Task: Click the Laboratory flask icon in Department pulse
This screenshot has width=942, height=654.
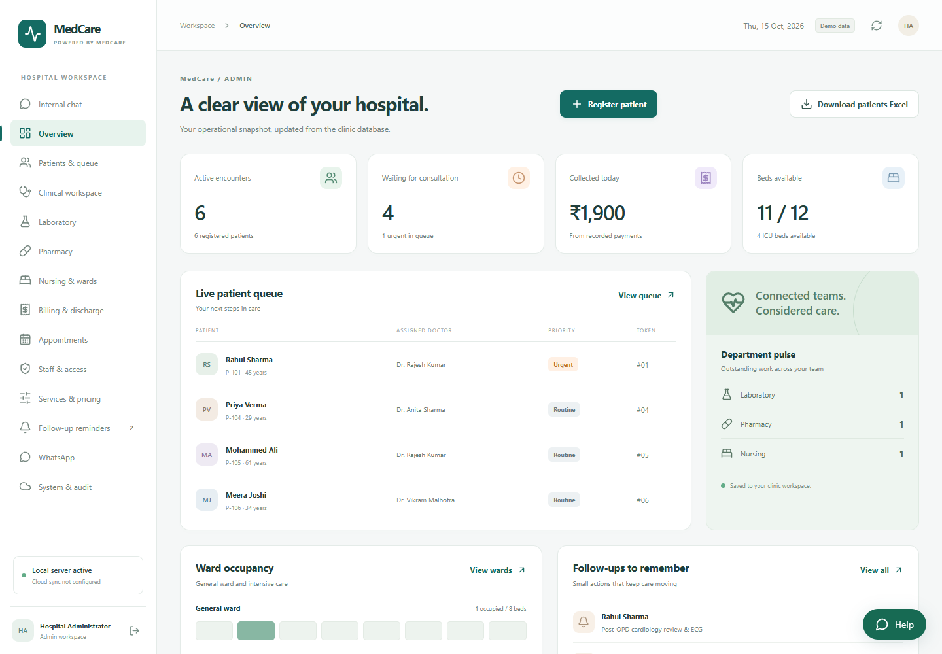Action: (727, 394)
